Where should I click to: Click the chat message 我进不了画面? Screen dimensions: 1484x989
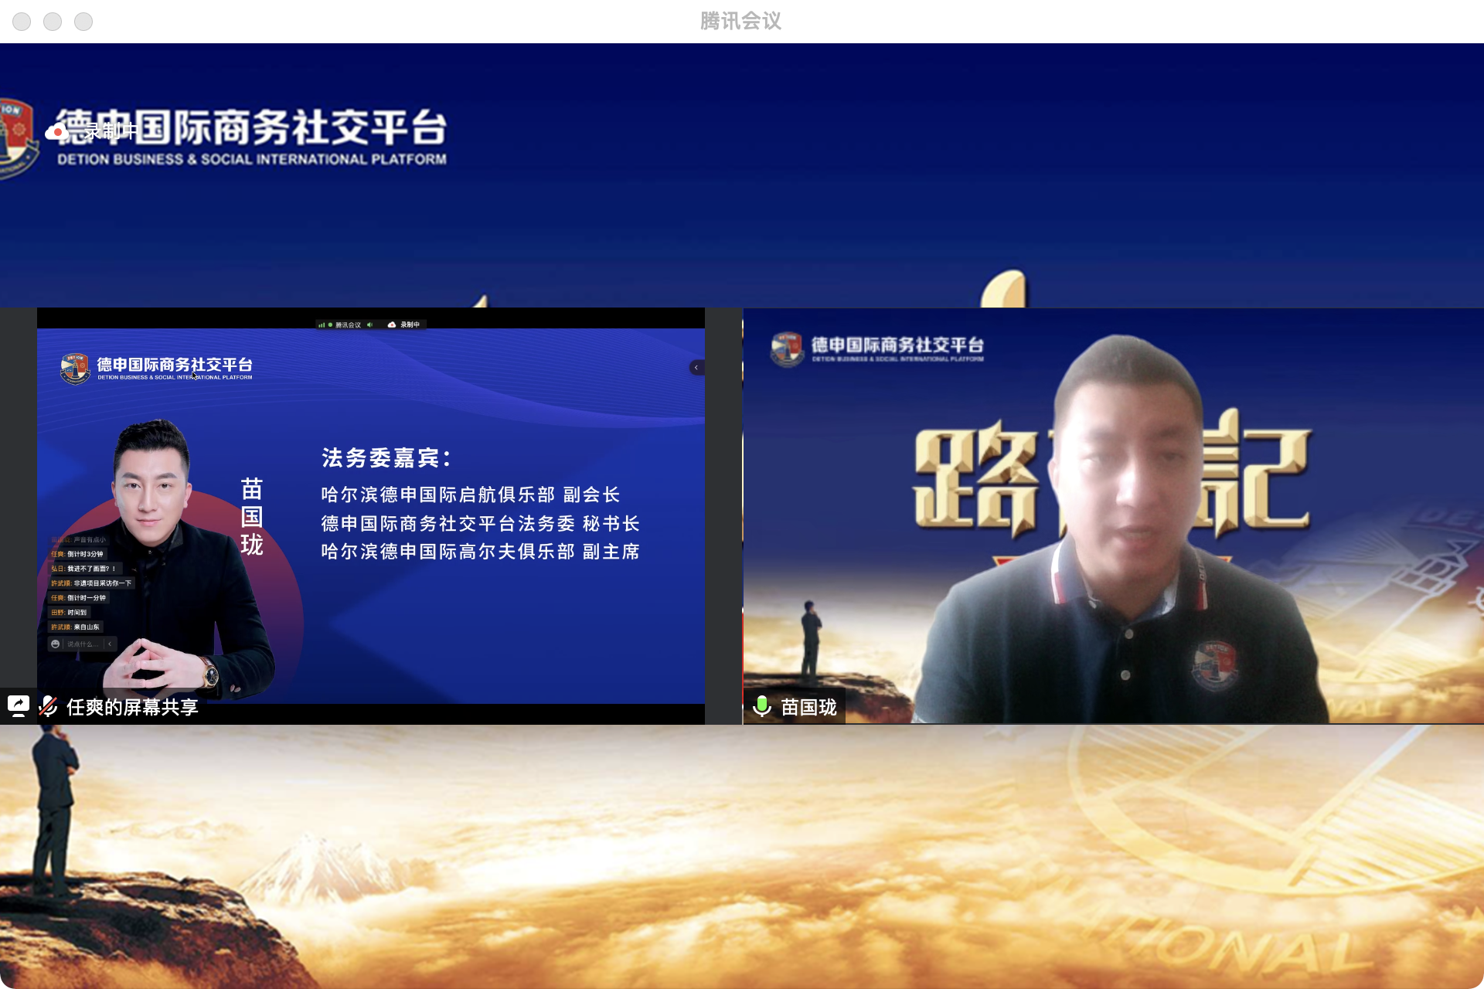[x=83, y=569]
